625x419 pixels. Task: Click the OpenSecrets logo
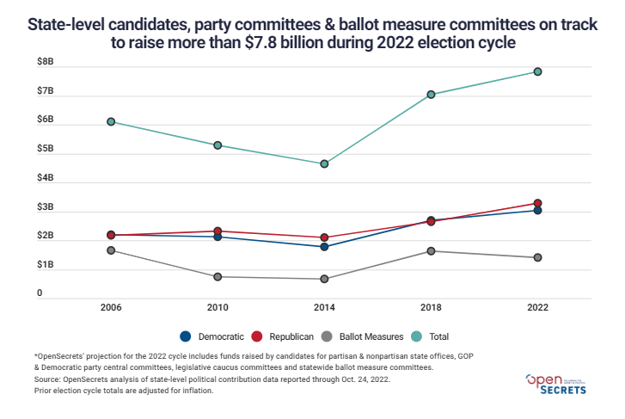pyautogui.click(x=556, y=385)
